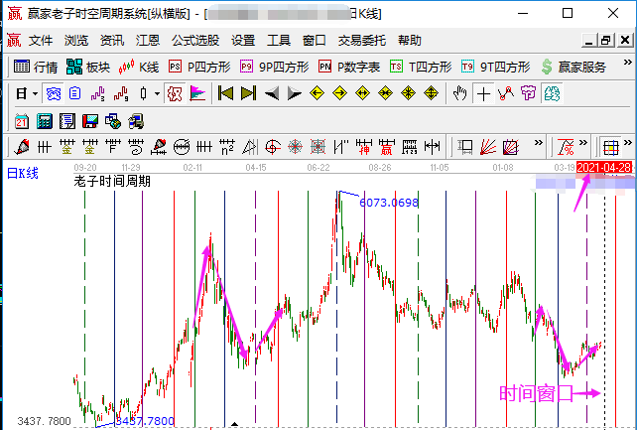Select the three-wave zigzag icon

coord(98,94)
